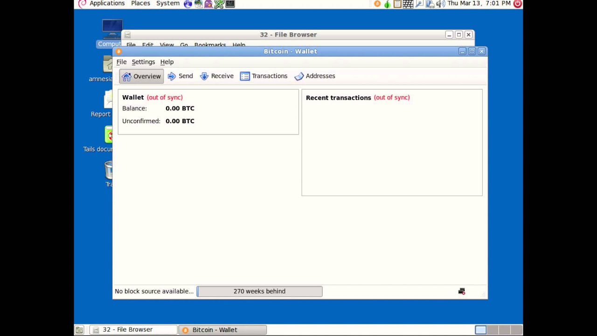
Task: Launch the email client panel icon
Action: point(198,4)
